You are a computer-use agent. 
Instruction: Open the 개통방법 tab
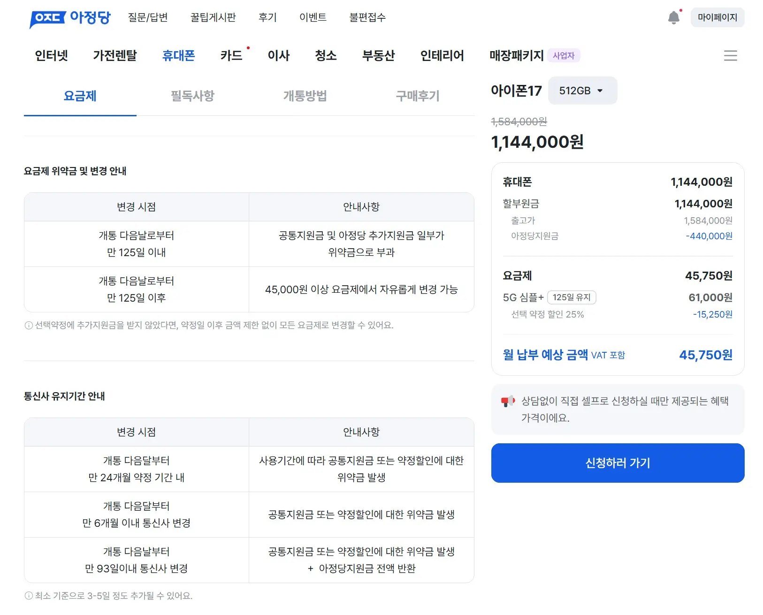(x=305, y=96)
